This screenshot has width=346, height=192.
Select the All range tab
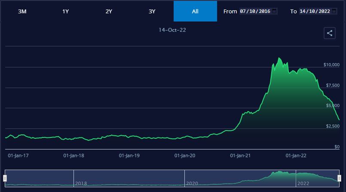pos(195,11)
